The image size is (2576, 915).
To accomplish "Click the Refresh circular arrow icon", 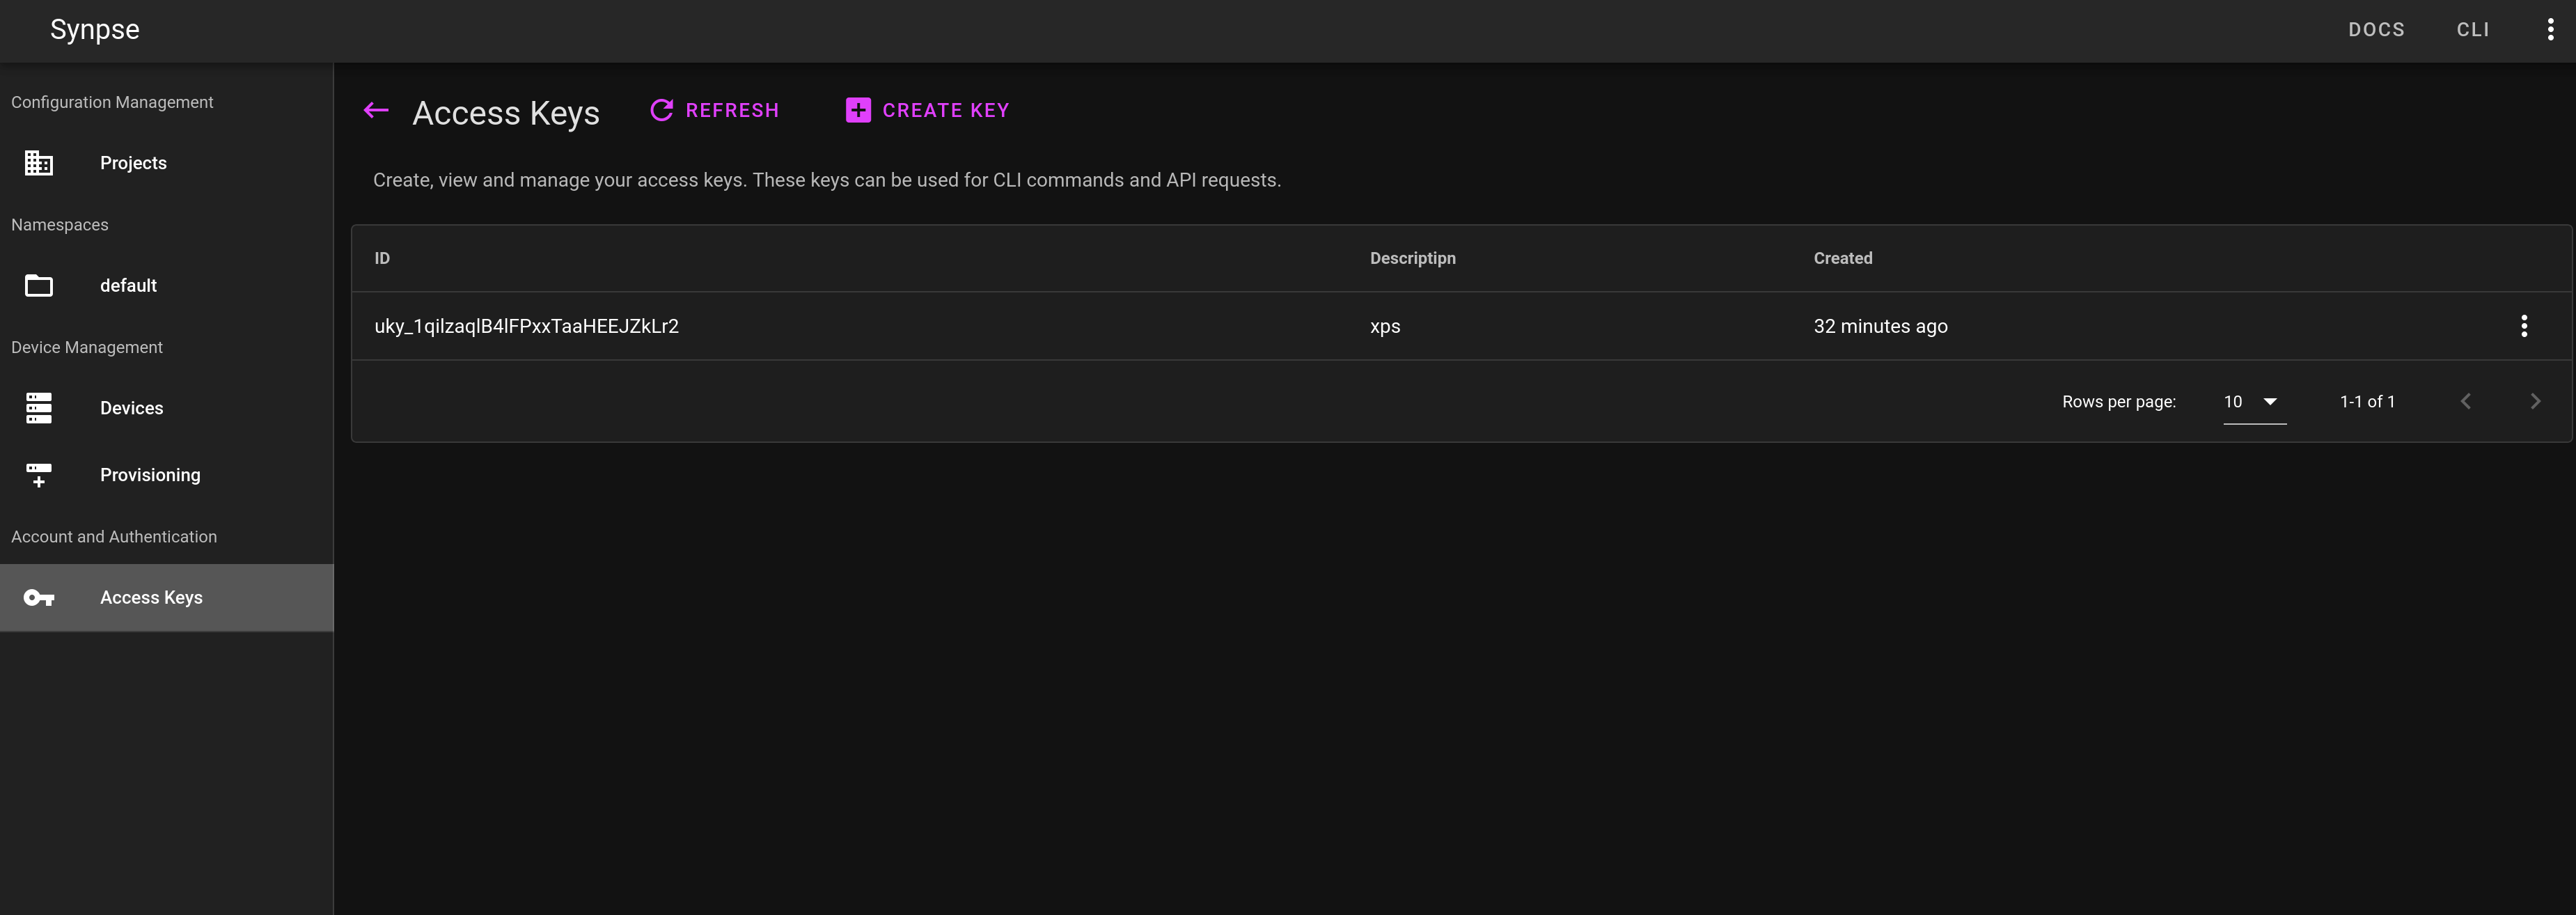I will (661, 110).
